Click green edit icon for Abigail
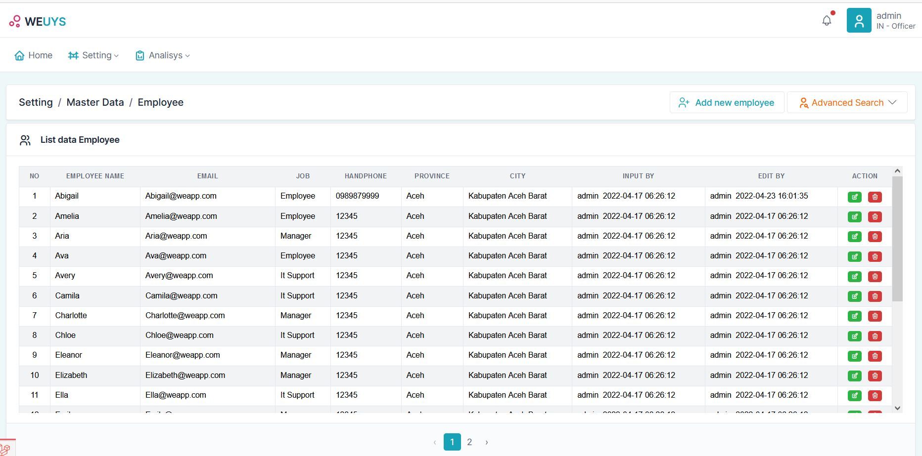Image resolution: width=922 pixels, height=456 pixels. (x=854, y=197)
